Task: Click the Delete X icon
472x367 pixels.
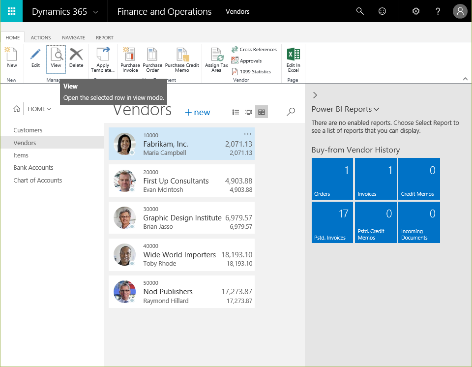Action: coord(76,58)
